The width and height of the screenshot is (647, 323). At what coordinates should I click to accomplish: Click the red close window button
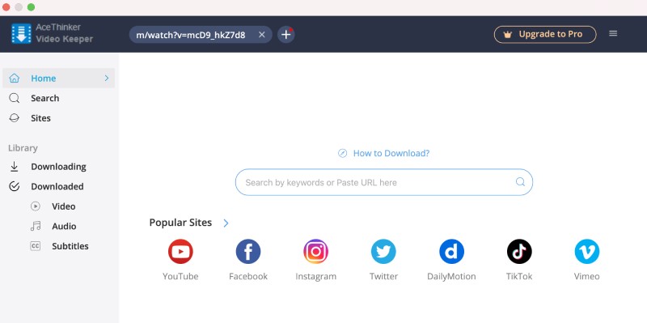pyautogui.click(x=6, y=7)
